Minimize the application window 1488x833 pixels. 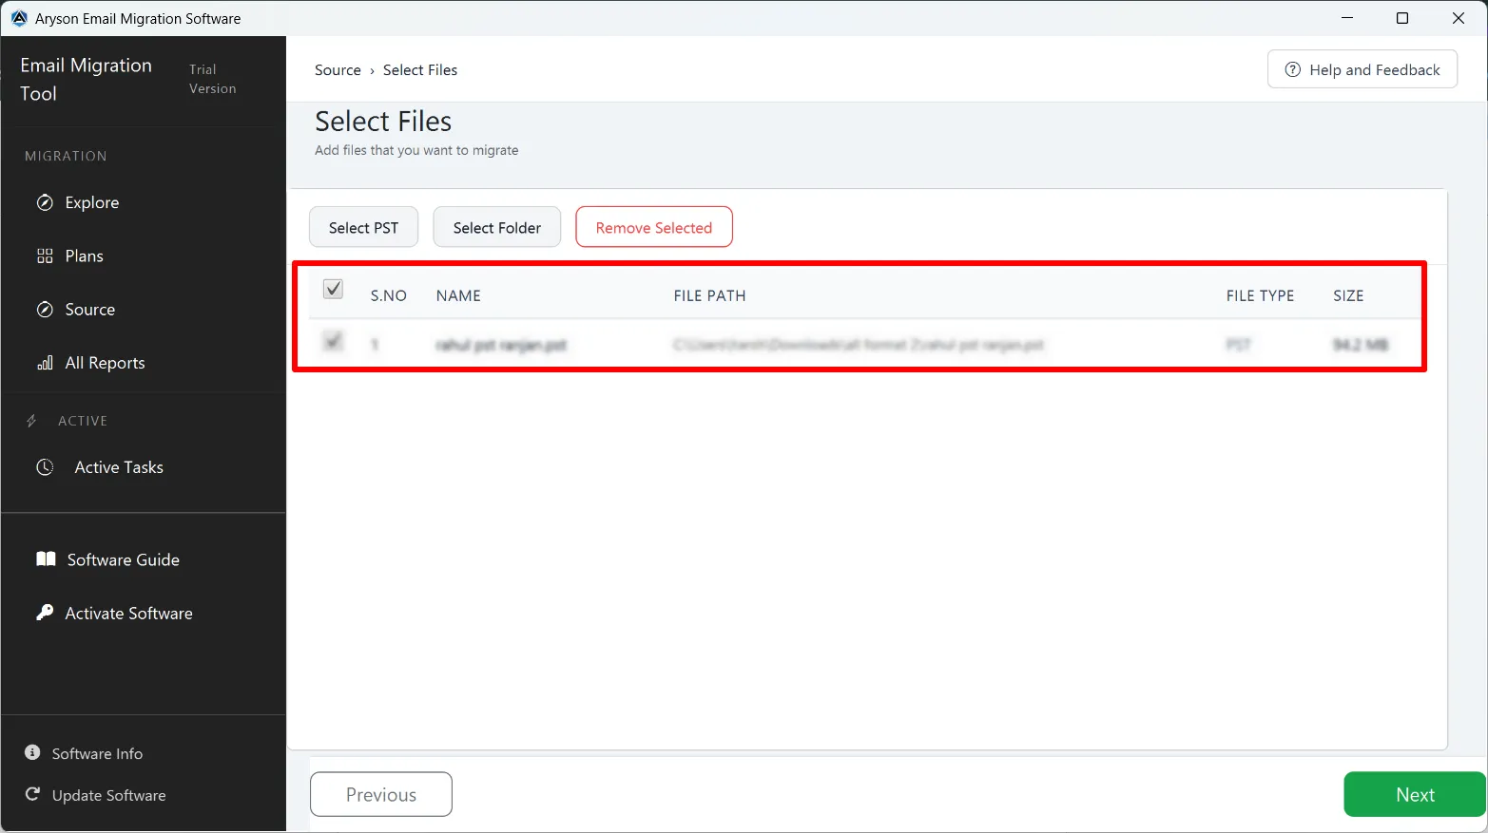coord(1347,18)
